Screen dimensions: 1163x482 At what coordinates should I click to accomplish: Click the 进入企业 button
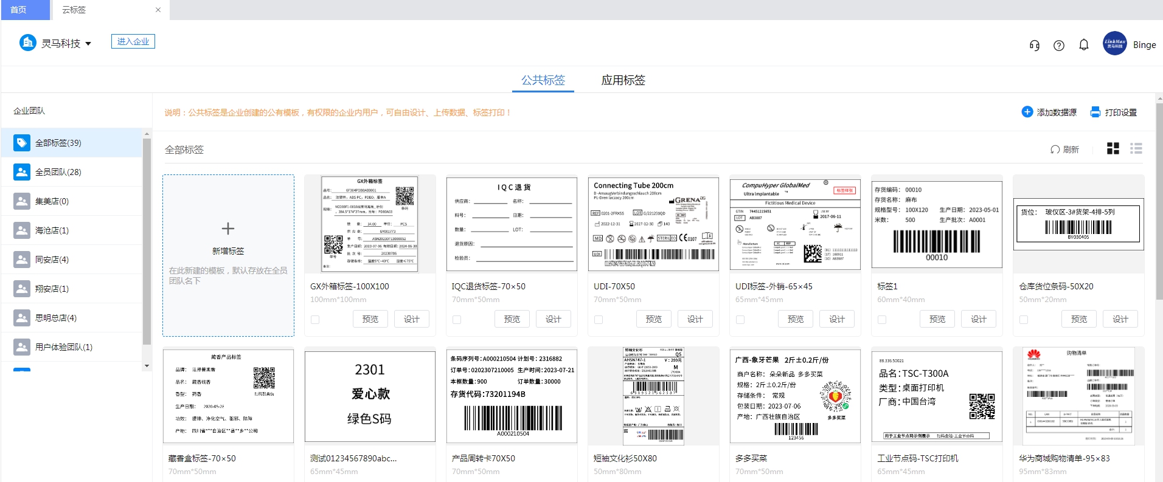[x=133, y=41]
